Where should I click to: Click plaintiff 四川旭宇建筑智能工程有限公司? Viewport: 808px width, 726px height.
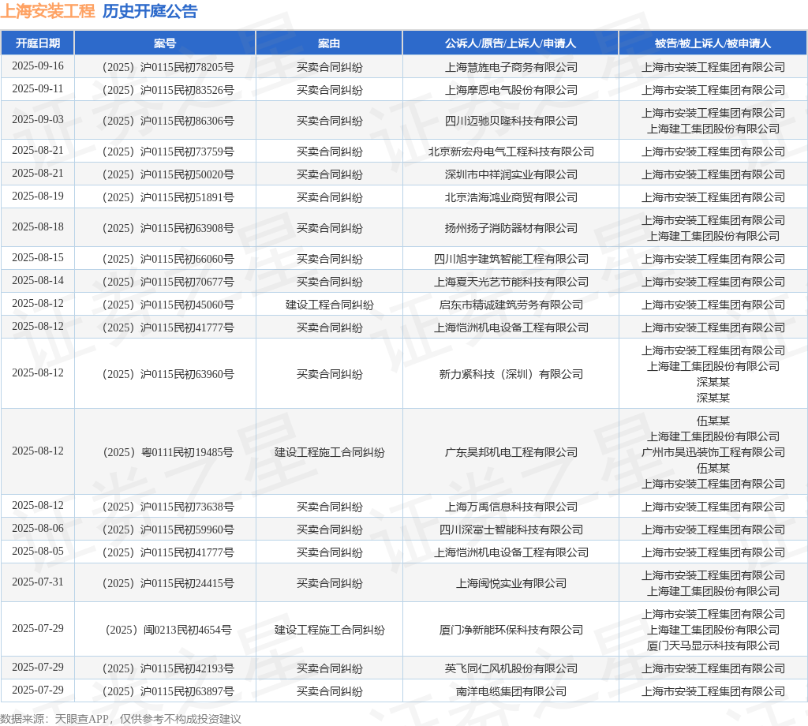[x=511, y=259]
